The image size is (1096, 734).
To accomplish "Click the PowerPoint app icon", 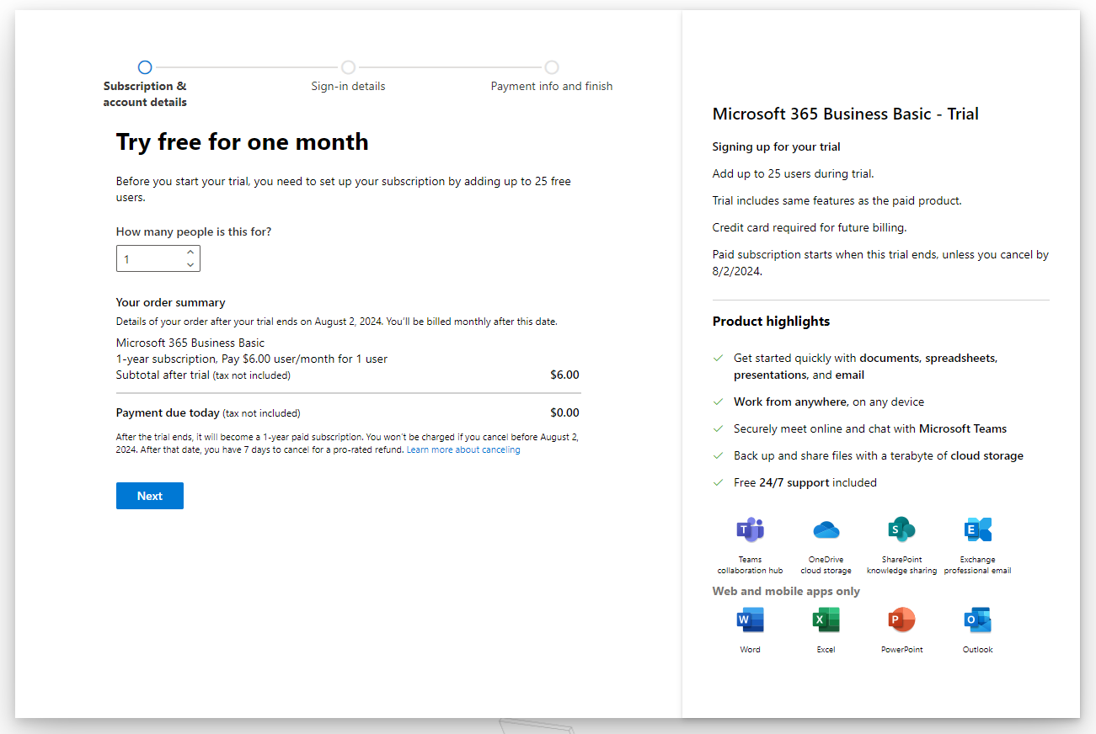I will (901, 620).
